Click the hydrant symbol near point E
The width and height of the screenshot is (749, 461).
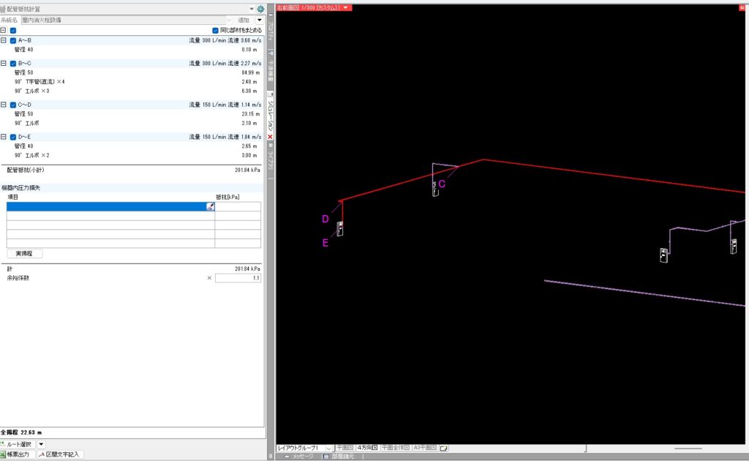340,228
